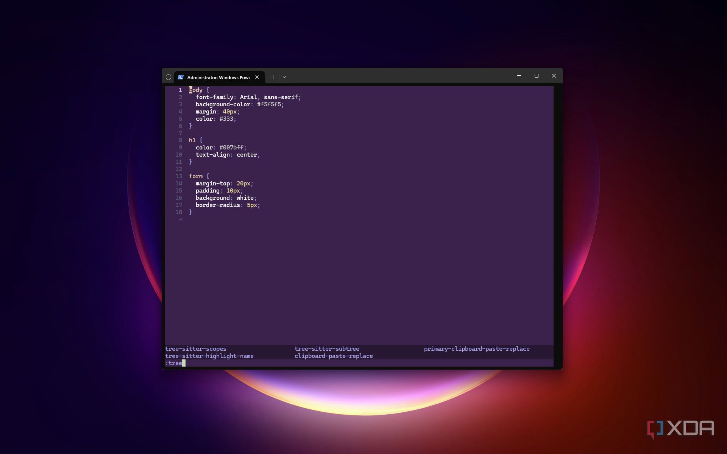
Task: Open a new tab with the plus button
Action: coord(273,77)
